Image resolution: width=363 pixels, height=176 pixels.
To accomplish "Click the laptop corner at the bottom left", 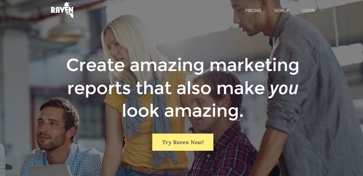I will [49, 170].
